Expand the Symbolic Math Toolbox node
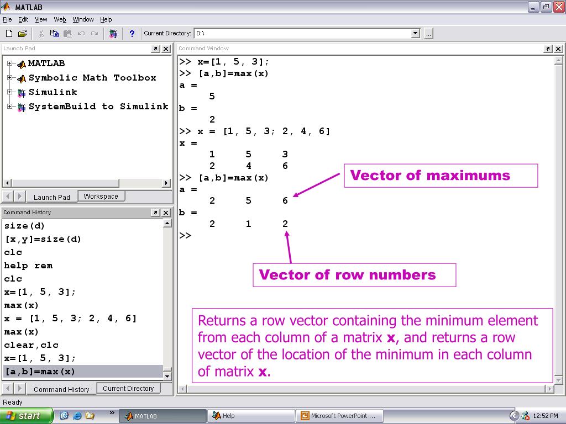 click(10, 77)
